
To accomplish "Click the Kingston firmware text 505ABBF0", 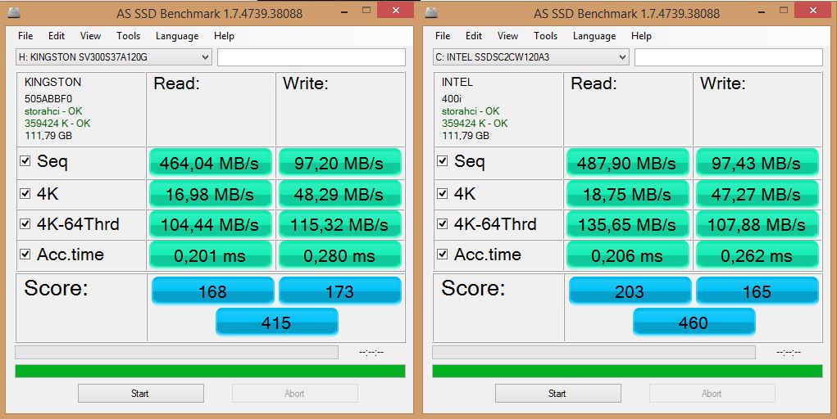I will point(48,99).
